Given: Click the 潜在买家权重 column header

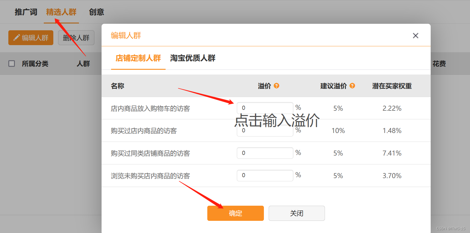Looking at the screenshot, I should click(392, 86).
